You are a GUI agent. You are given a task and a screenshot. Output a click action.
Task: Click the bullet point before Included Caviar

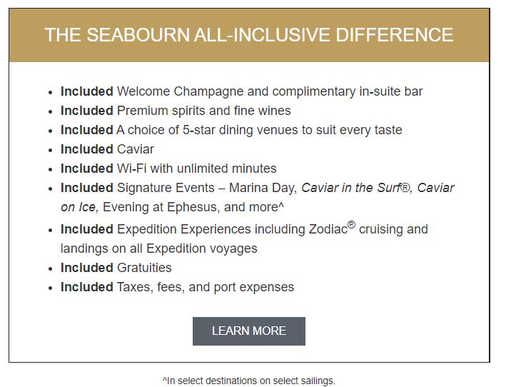click(x=50, y=151)
